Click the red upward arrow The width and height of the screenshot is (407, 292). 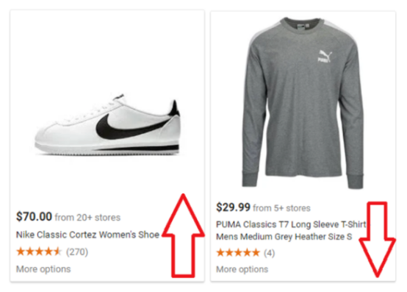click(183, 235)
